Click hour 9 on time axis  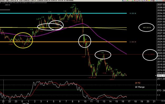(x=79, y=101)
